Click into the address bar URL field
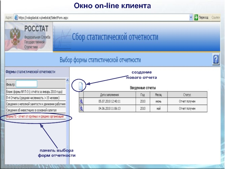This screenshot has height=169, width=225. 101,17
